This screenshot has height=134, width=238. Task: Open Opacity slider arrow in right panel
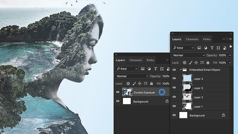point(230,55)
